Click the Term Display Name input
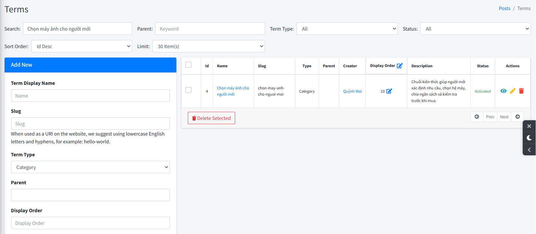 pyautogui.click(x=90, y=96)
